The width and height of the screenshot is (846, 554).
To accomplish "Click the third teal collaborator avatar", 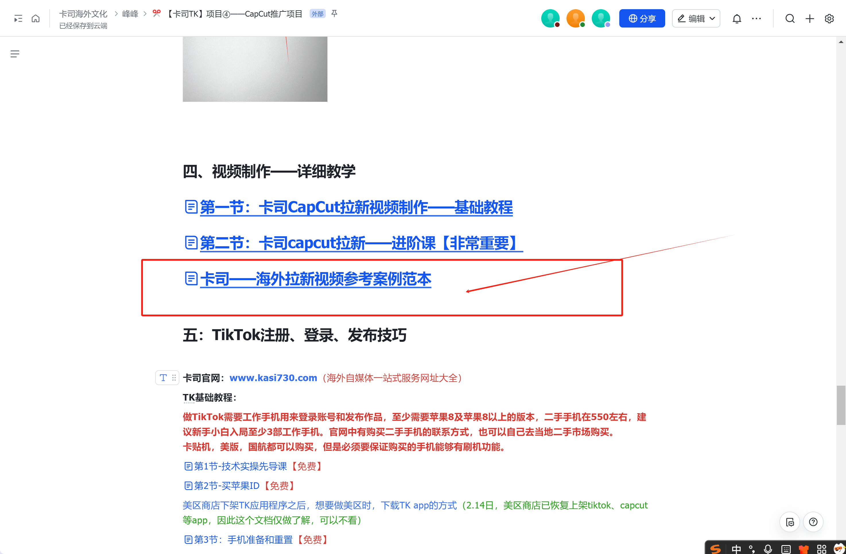I will (601, 18).
